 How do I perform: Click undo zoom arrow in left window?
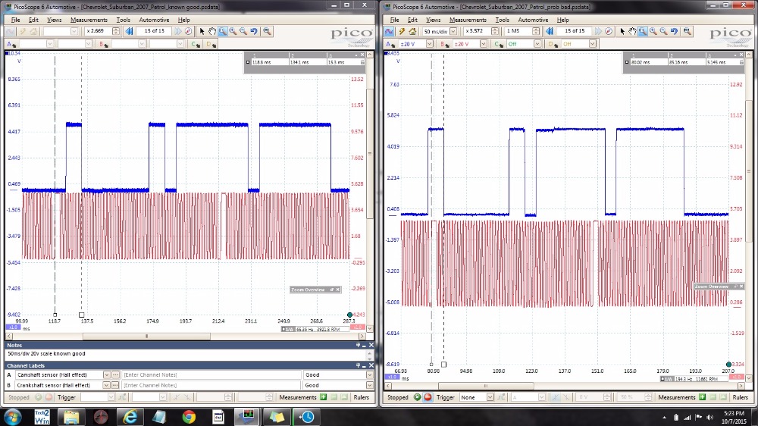tap(254, 31)
